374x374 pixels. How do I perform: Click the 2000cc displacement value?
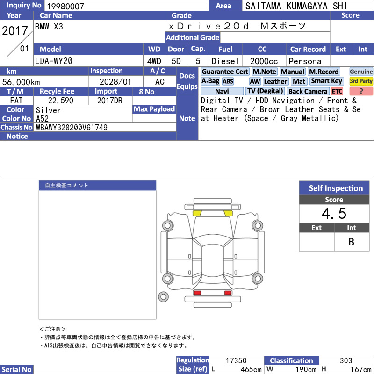pos(264,61)
